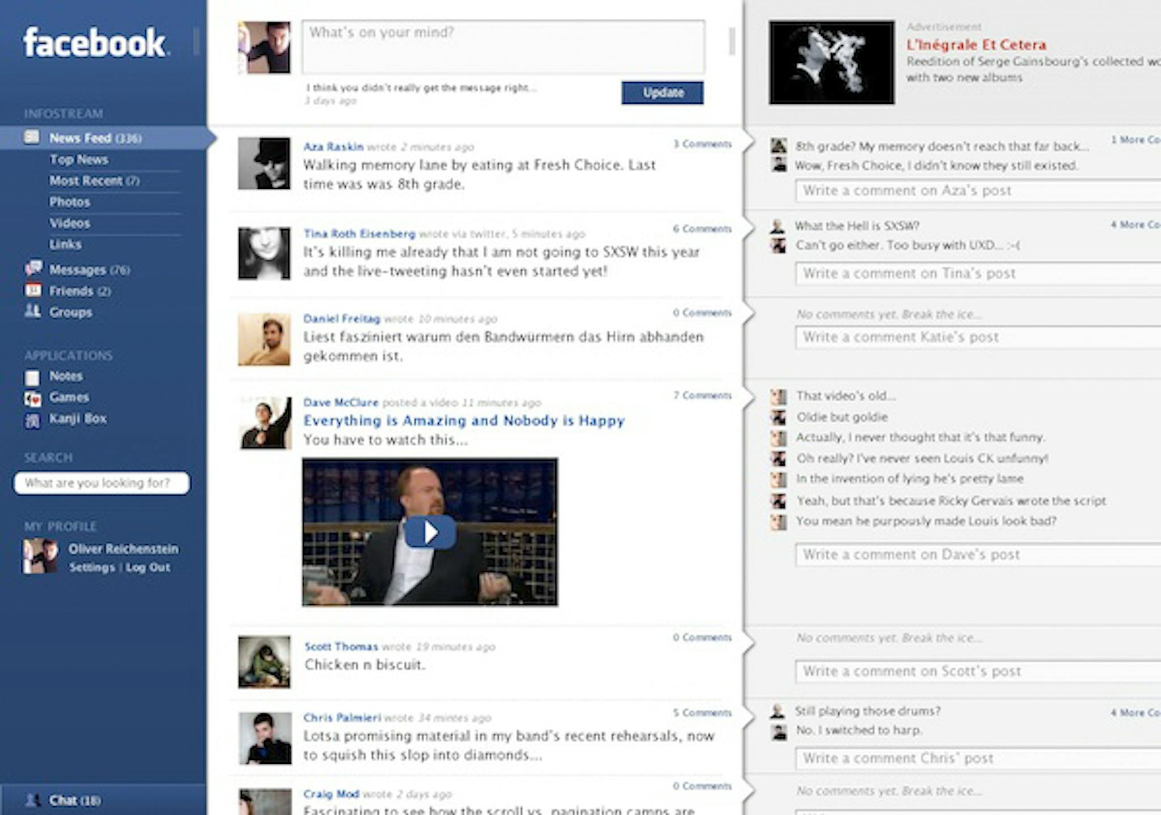
Task: Expand 6 Comments on Tina's post
Action: click(x=702, y=229)
